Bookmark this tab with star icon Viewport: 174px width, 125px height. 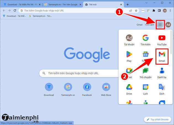click(x=136, y=11)
